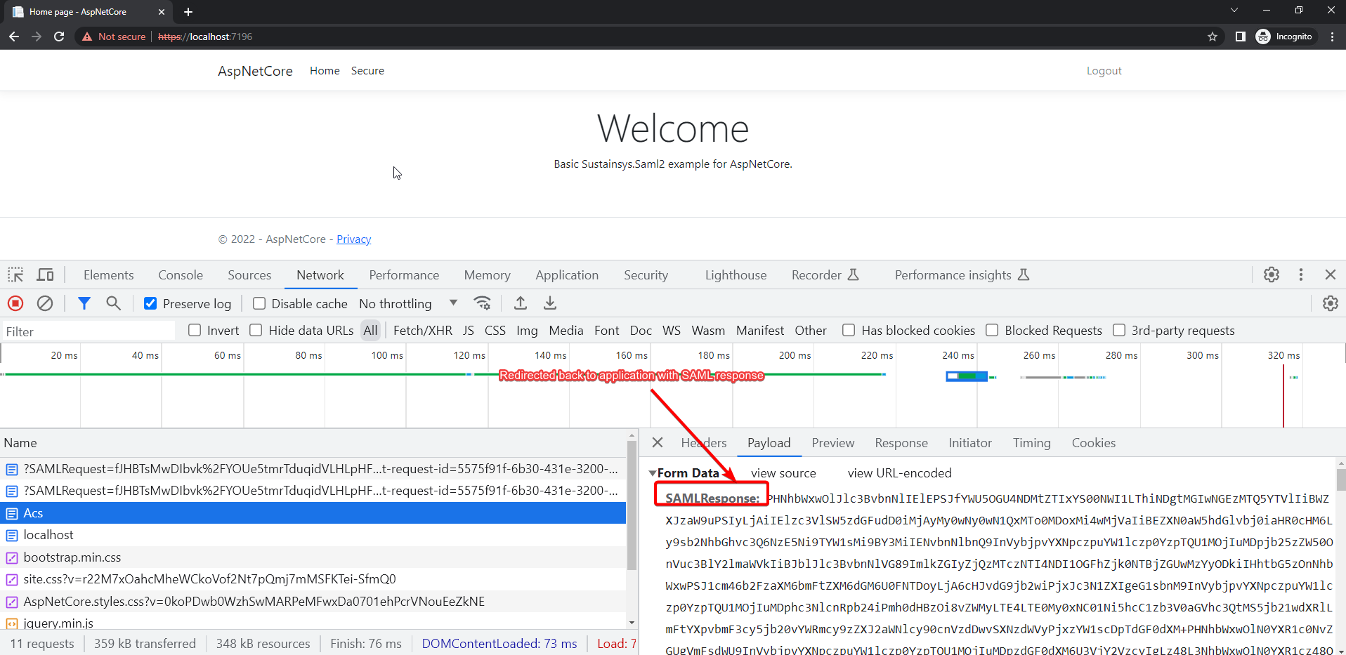Open a new browser tab
Screen dimensions: 1346x655
188,12
